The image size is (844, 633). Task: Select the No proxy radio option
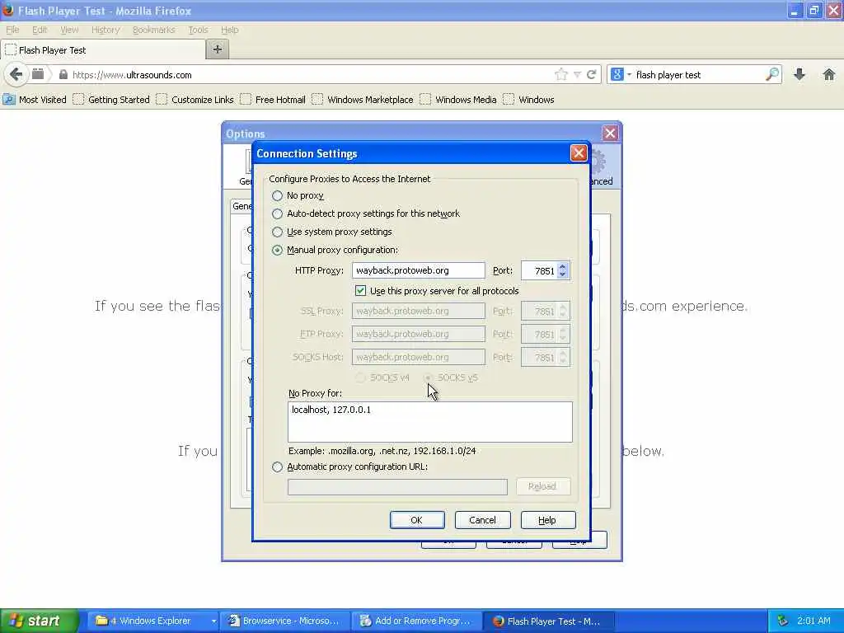tap(277, 195)
